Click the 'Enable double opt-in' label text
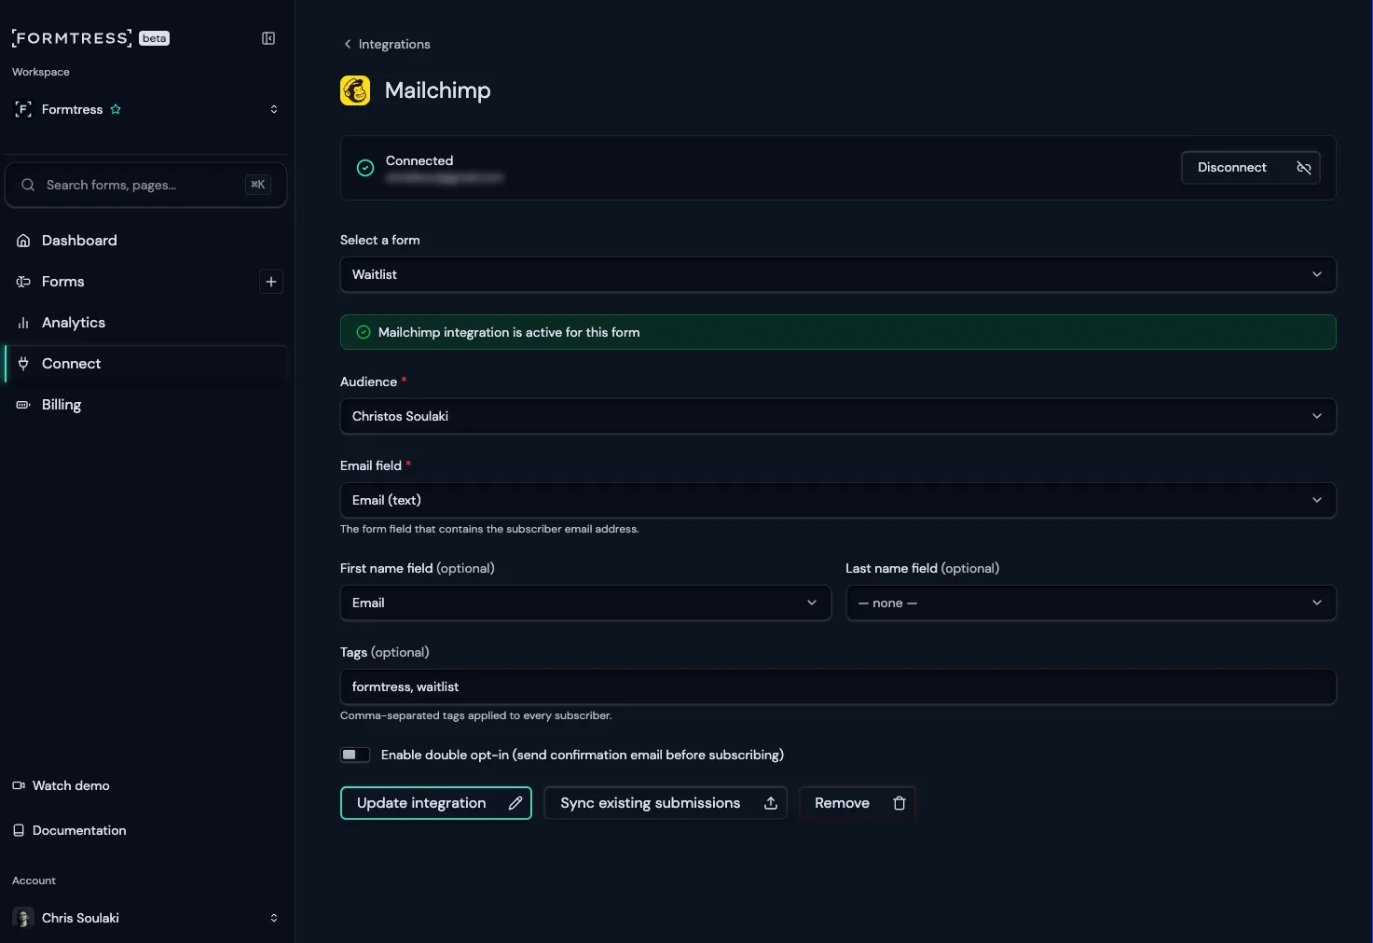This screenshot has height=943, width=1373. click(x=582, y=755)
